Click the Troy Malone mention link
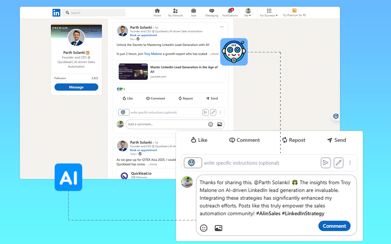Screen dimensions: 391x244 click(x=153, y=54)
